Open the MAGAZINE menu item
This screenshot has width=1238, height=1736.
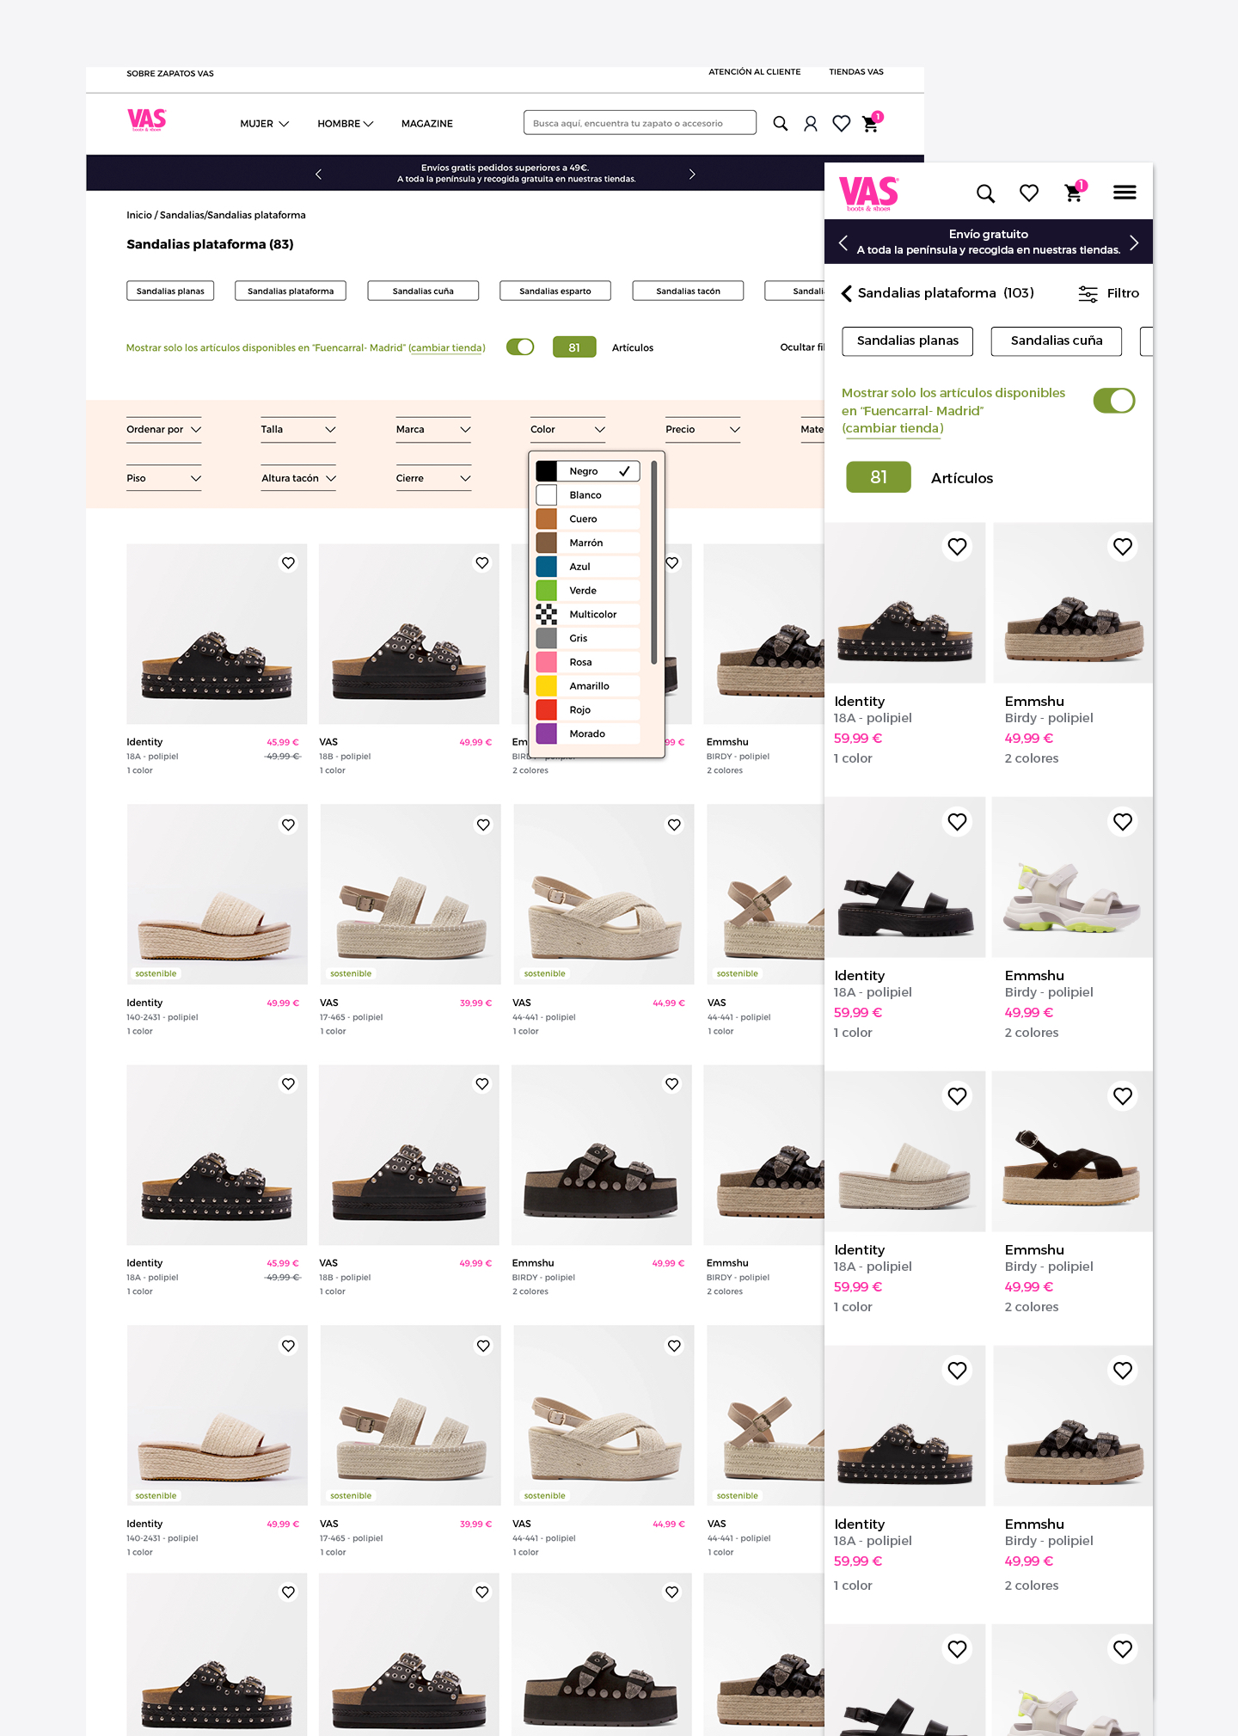click(x=427, y=124)
